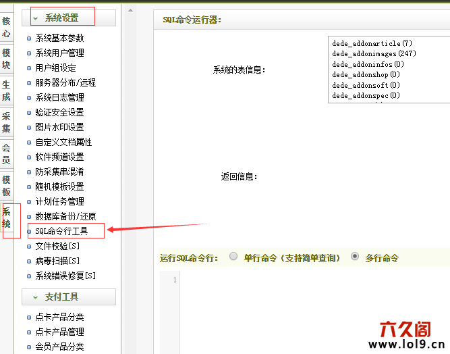Go to 数据库备份/还原 page
Screen dimensions: 450x354
[x=65, y=216]
